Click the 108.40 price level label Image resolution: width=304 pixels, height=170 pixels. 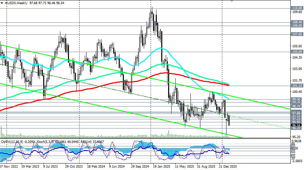click(x=297, y=22)
